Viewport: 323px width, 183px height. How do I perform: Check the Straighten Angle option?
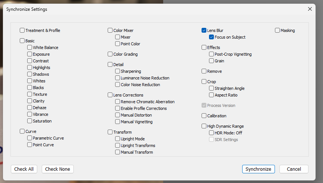211,88
